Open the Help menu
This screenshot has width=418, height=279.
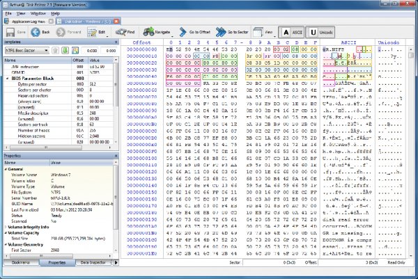56,13
